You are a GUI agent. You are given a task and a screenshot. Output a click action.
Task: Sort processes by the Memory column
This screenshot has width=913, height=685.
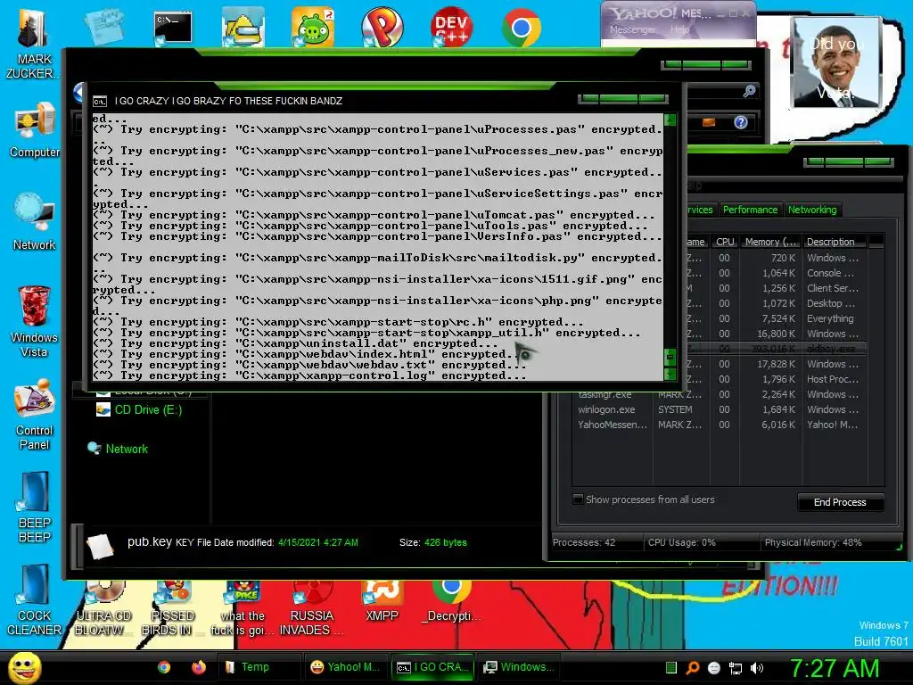coord(770,242)
